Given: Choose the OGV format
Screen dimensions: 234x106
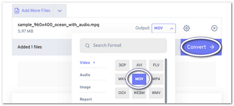Looking at the screenshot, I should 122,93.
